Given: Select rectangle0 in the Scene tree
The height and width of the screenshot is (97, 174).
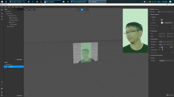Looking at the screenshot, I should click(x=14, y=25).
